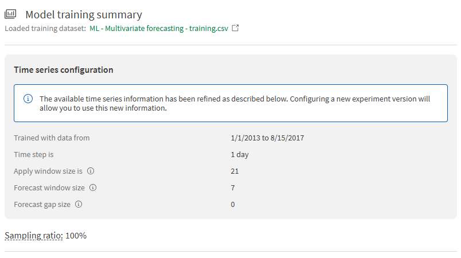Click the Model training summary chart icon

[x=10, y=15]
